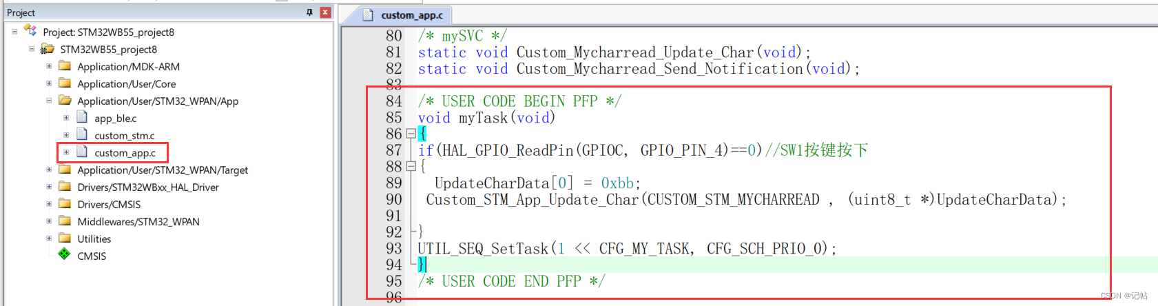Select custom_app.c in project tree

click(x=125, y=153)
